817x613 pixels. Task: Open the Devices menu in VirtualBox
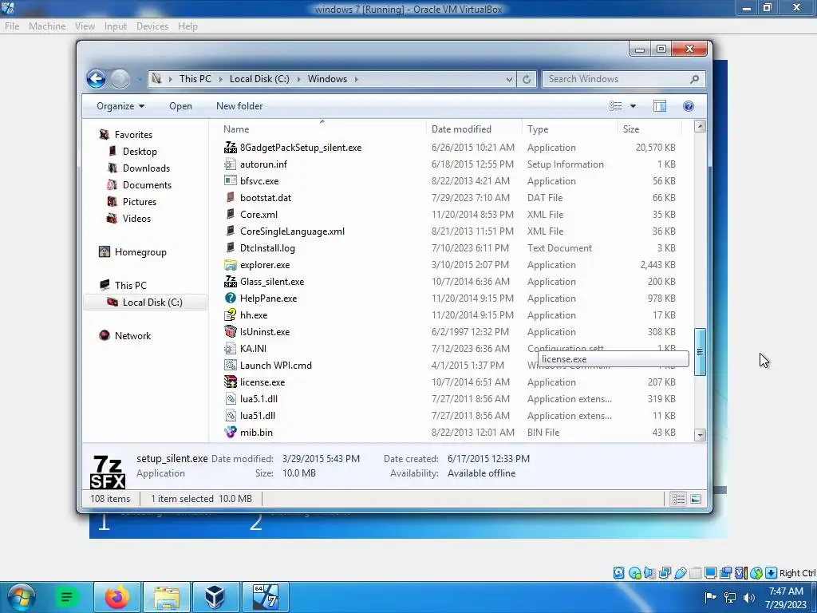[152, 26]
